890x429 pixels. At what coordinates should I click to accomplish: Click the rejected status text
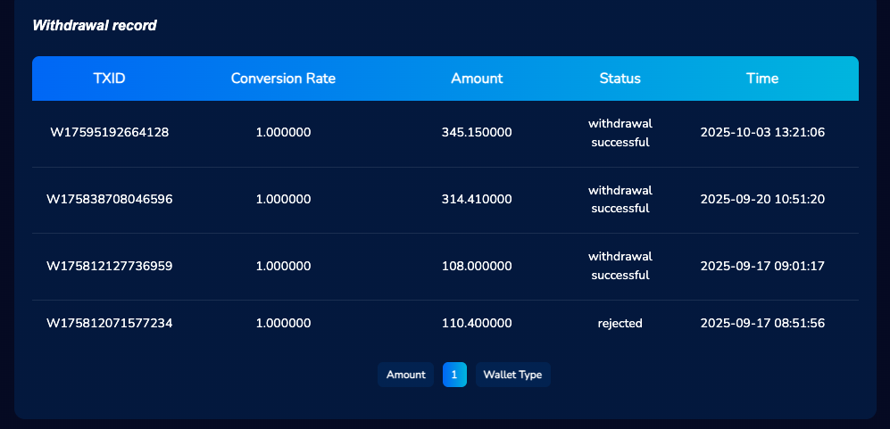620,323
